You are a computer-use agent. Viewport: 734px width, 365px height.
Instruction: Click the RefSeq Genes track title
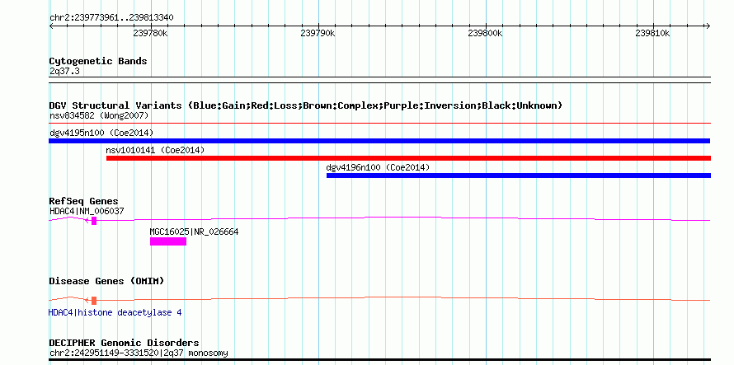click(x=83, y=201)
